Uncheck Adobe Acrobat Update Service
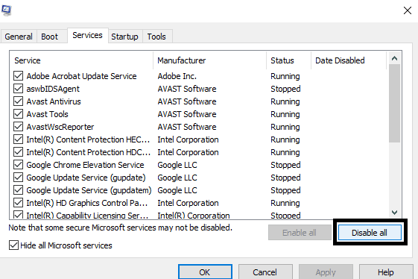 (18, 76)
